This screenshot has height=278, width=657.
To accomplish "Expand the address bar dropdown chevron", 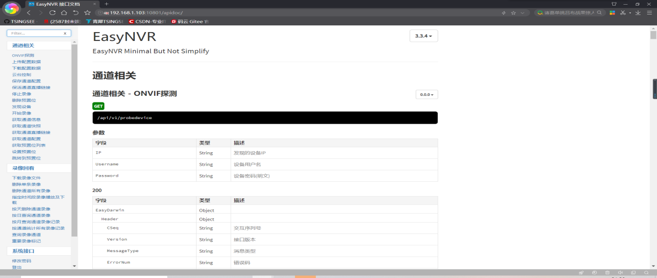I will [x=522, y=12].
